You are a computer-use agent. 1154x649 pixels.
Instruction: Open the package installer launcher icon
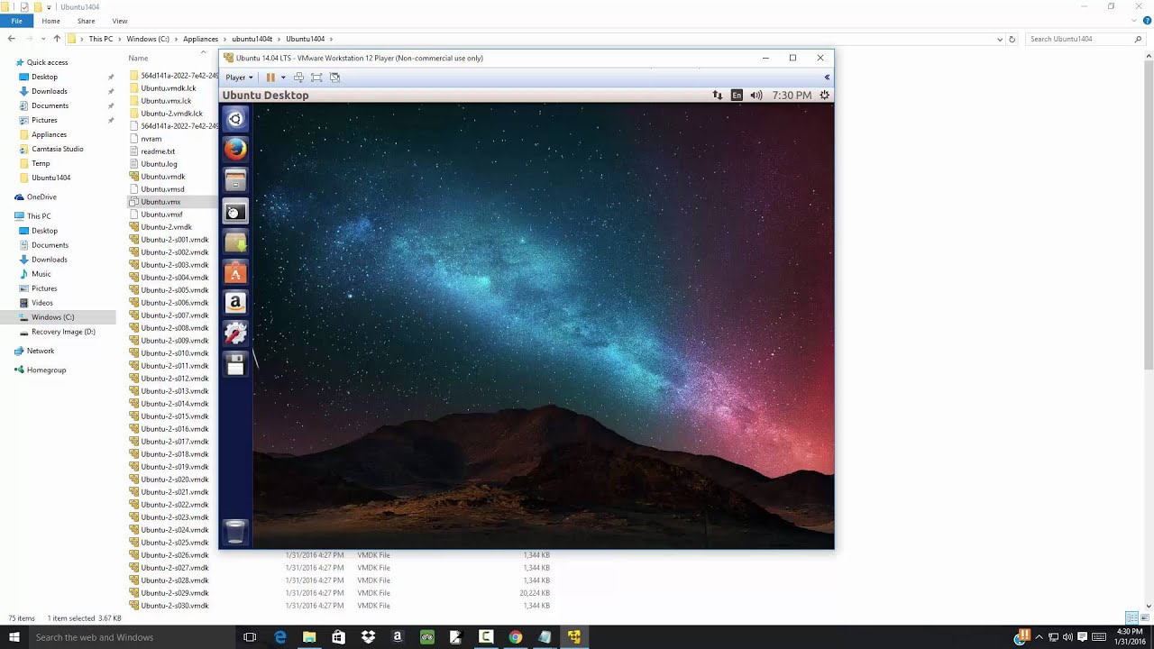(x=235, y=242)
